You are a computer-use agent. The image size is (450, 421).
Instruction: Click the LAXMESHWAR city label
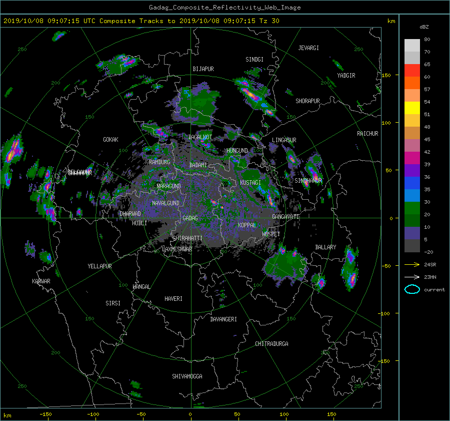click(x=177, y=249)
